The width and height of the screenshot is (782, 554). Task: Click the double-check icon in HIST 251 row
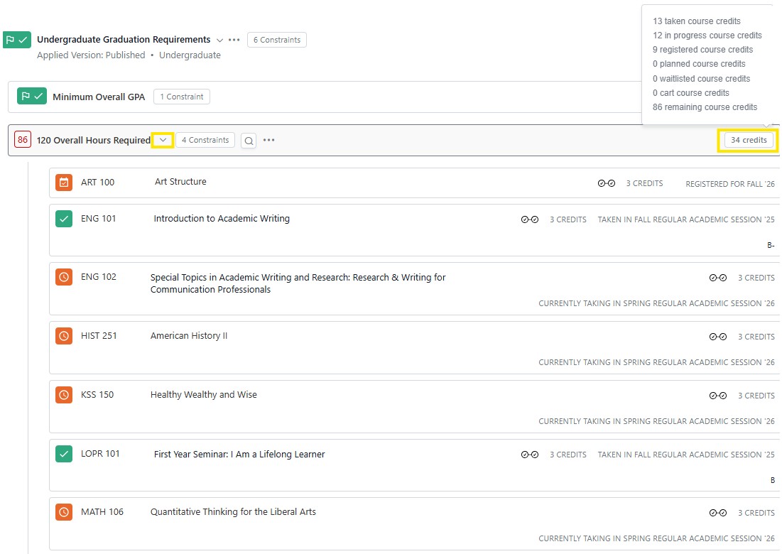pyautogui.click(x=717, y=337)
